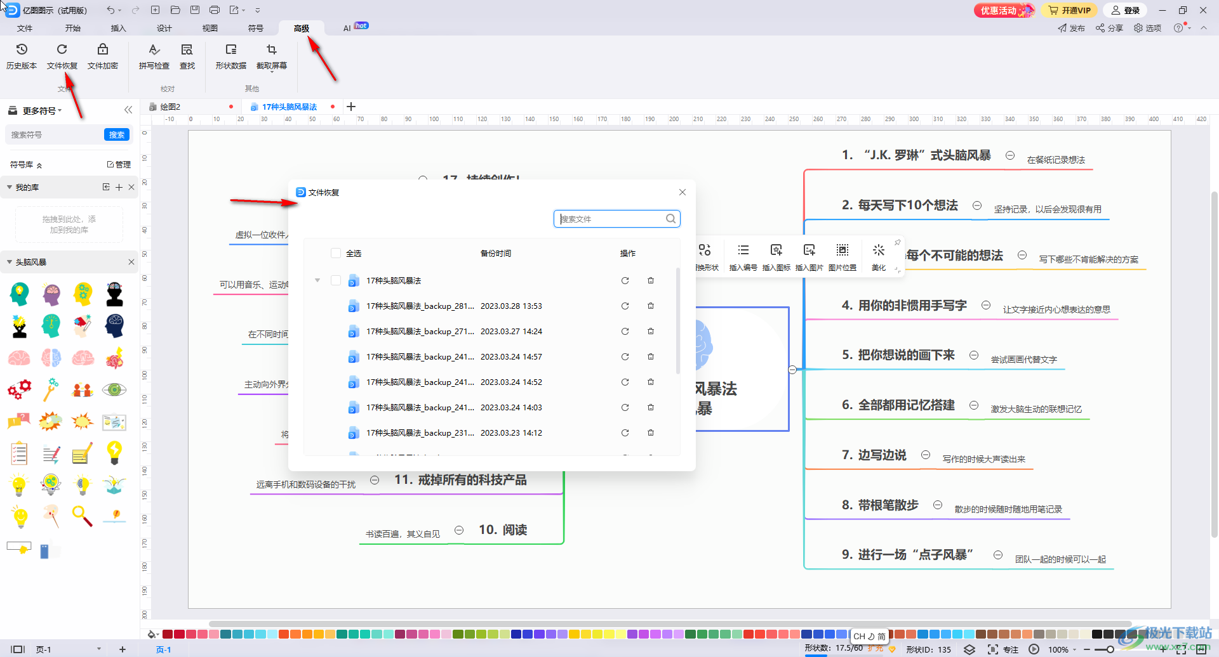The width and height of the screenshot is (1219, 657).
Task: Open the More Symbols (更多符号) dropdown
Action: coord(42,110)
